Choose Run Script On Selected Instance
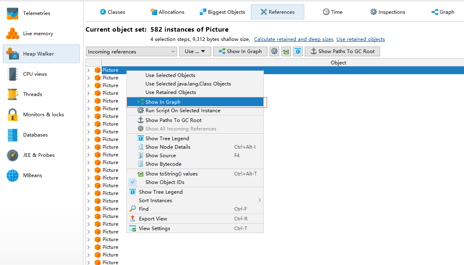Viewport: 464px width, 265px height. (195, 111)
